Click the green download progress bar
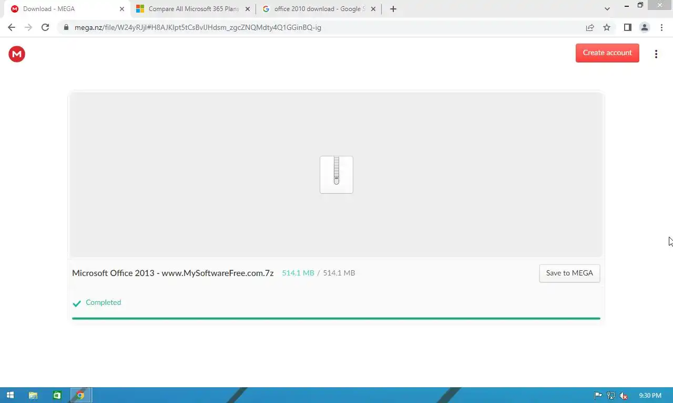 pos(336,318)
